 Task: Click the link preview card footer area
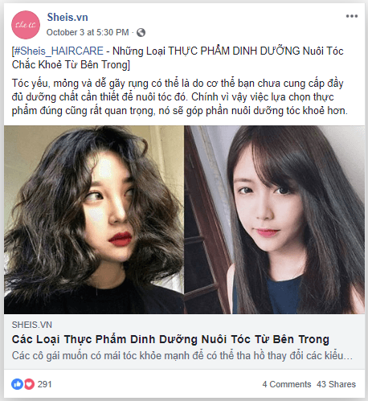pyautogui.click(x=184, y=342)
